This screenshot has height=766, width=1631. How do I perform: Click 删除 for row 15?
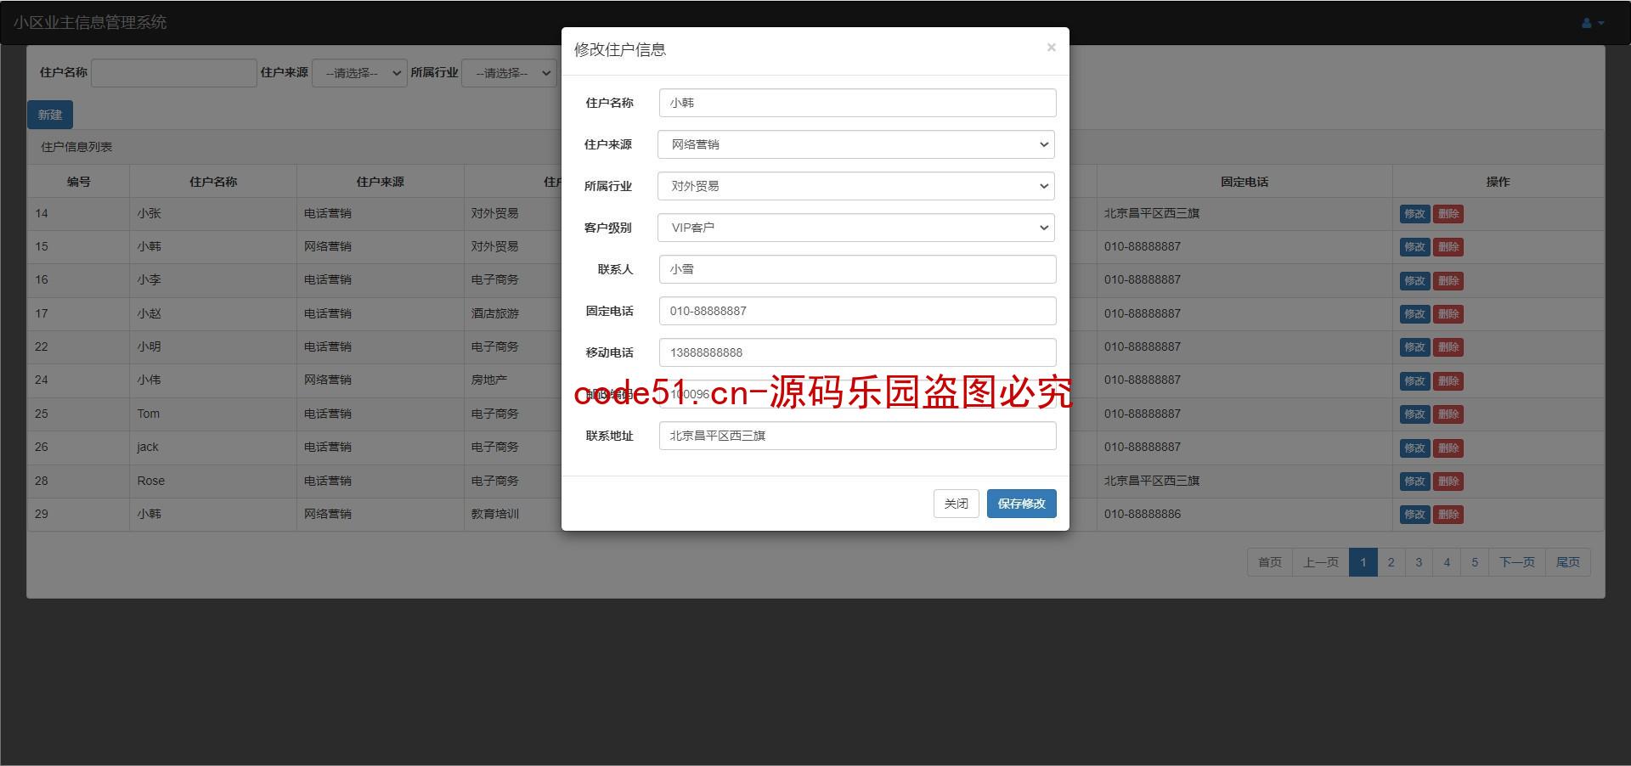coord(1448,247)
